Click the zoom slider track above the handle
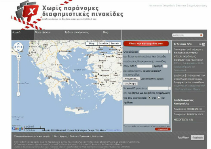211x149 pixels. (x=18, y=70)
